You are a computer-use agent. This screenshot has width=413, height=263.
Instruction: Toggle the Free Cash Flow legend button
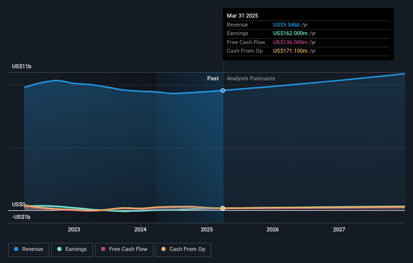click(x=124, y=249)
